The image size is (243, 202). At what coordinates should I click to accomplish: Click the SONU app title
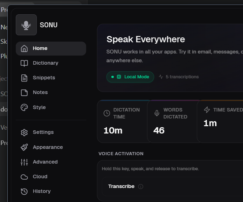tap(49, 25)
